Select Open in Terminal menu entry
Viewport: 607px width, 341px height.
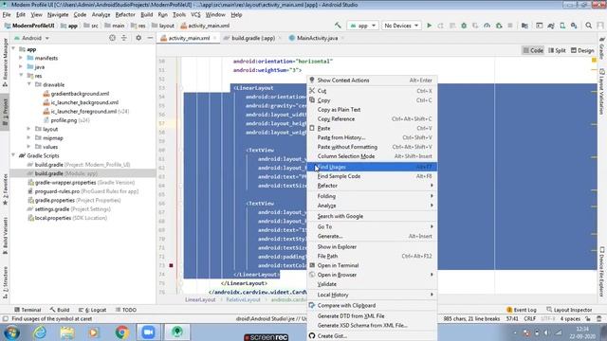click(372, 265)
